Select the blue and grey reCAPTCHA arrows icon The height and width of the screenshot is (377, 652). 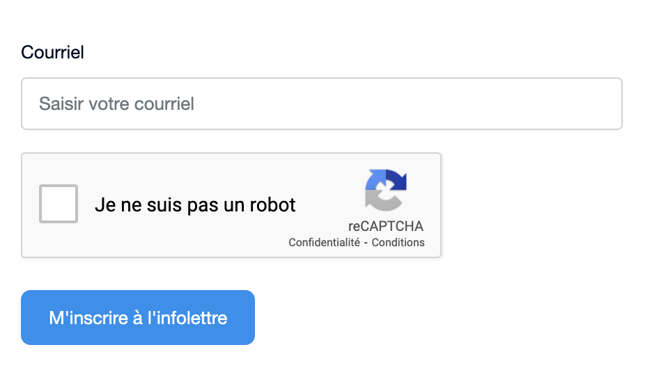386,190
